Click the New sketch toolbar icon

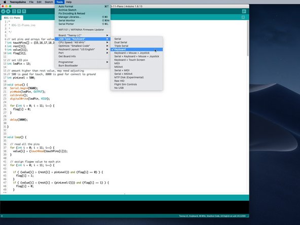click(14, 11)
